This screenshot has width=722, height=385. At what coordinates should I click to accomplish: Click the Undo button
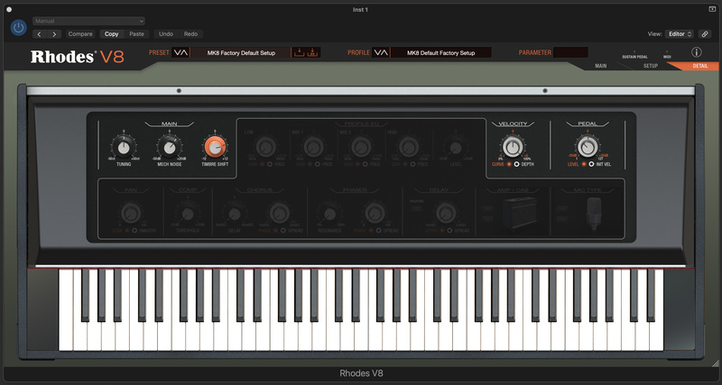[166, 34]
